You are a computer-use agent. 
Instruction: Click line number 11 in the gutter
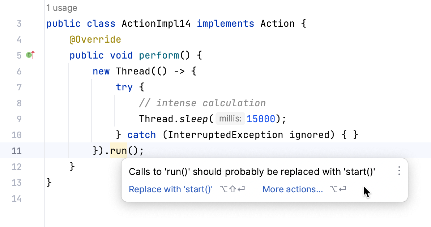tap(17, 151)
